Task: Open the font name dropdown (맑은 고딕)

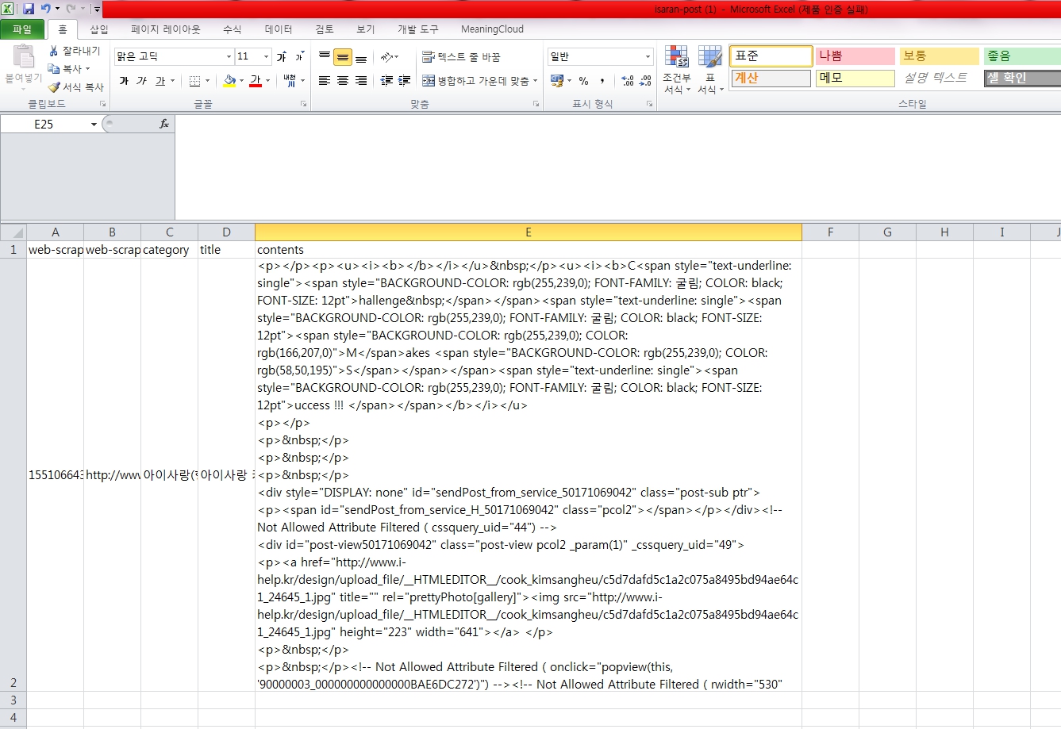Action: click(x=229, y=57)
